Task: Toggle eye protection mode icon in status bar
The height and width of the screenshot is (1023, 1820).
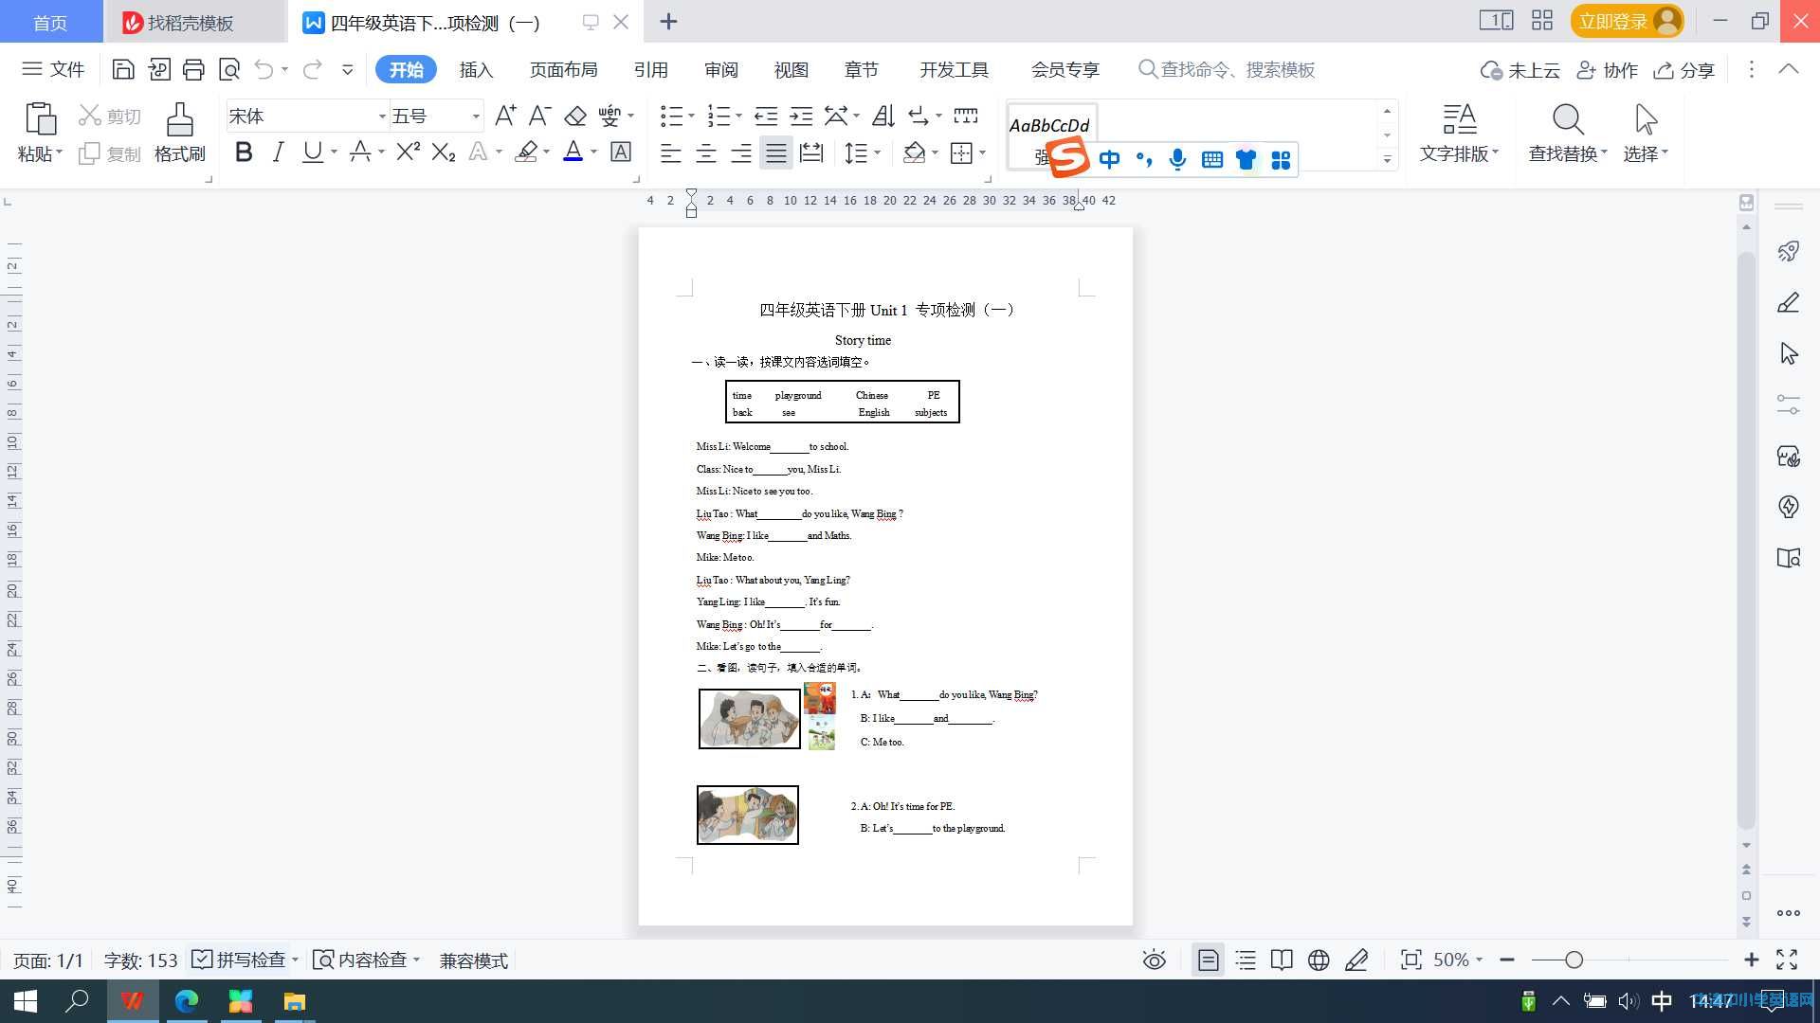Action: (x=1154, y=960)
